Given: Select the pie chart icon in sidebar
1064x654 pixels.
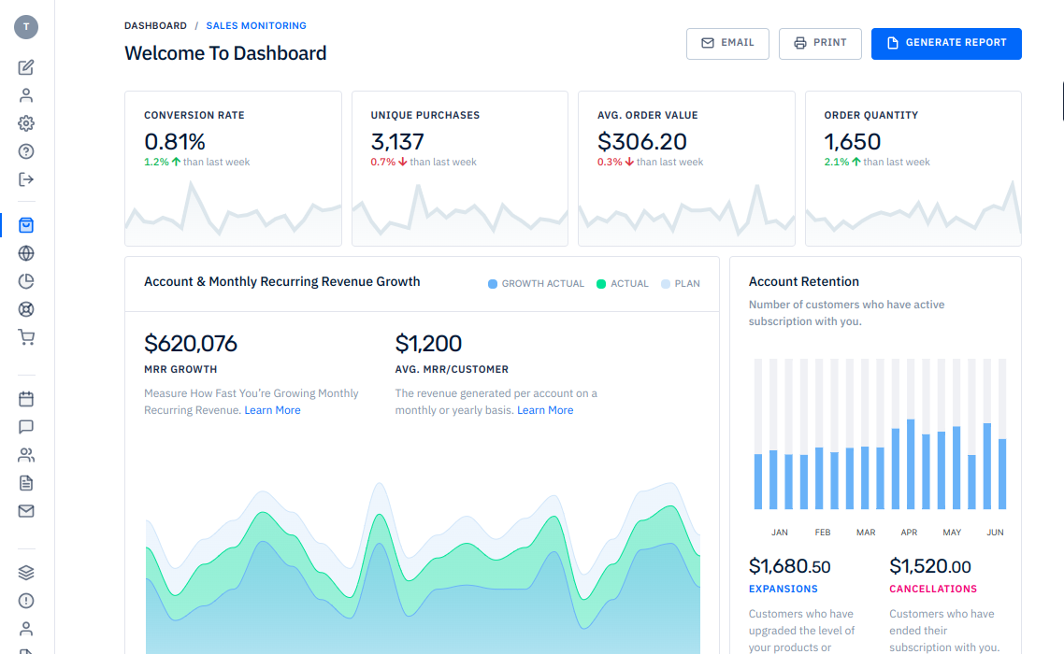Looking at the screenshot, I should 26,281.
